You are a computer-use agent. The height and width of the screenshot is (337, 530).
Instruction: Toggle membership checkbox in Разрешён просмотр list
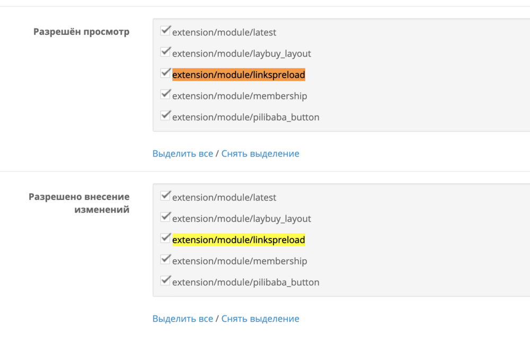[x=165, y=95]
